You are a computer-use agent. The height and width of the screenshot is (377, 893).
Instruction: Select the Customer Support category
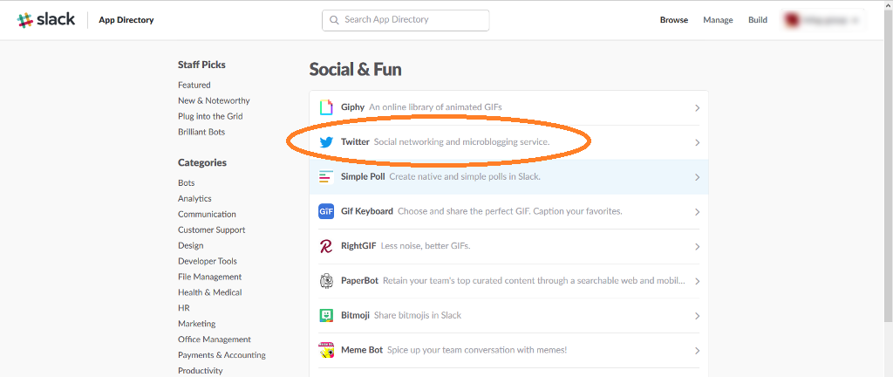tap(211, 230)
